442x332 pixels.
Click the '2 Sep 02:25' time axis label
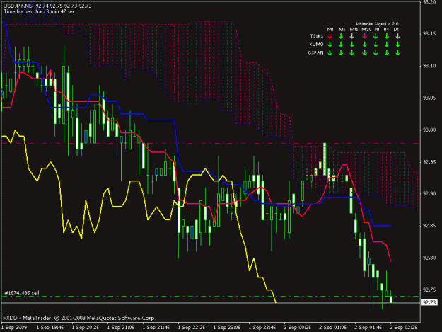click(x=404, y=328)
